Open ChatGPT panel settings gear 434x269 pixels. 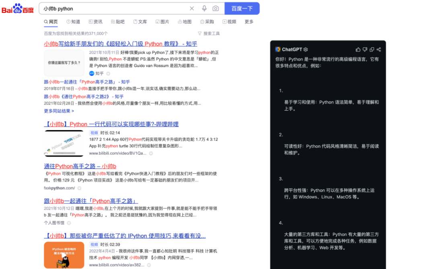[305, 49]
